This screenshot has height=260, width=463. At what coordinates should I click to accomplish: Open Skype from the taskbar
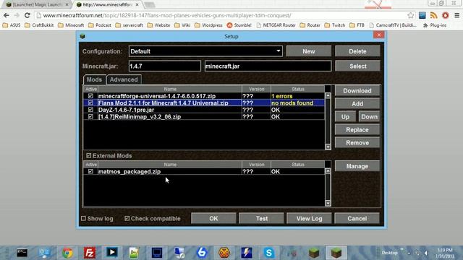click(268, 253)
